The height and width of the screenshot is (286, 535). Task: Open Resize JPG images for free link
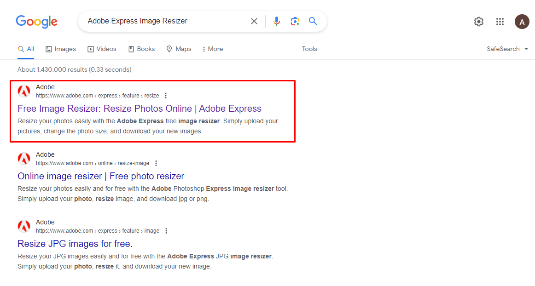pyautogui.click(x=75, y=243)
